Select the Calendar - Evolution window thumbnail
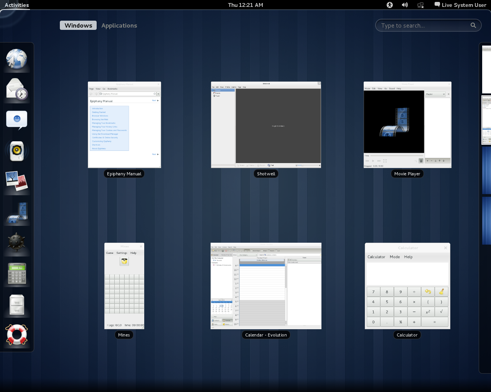The height and width of the screenshot is (392, 491). [x=266, y=286]
